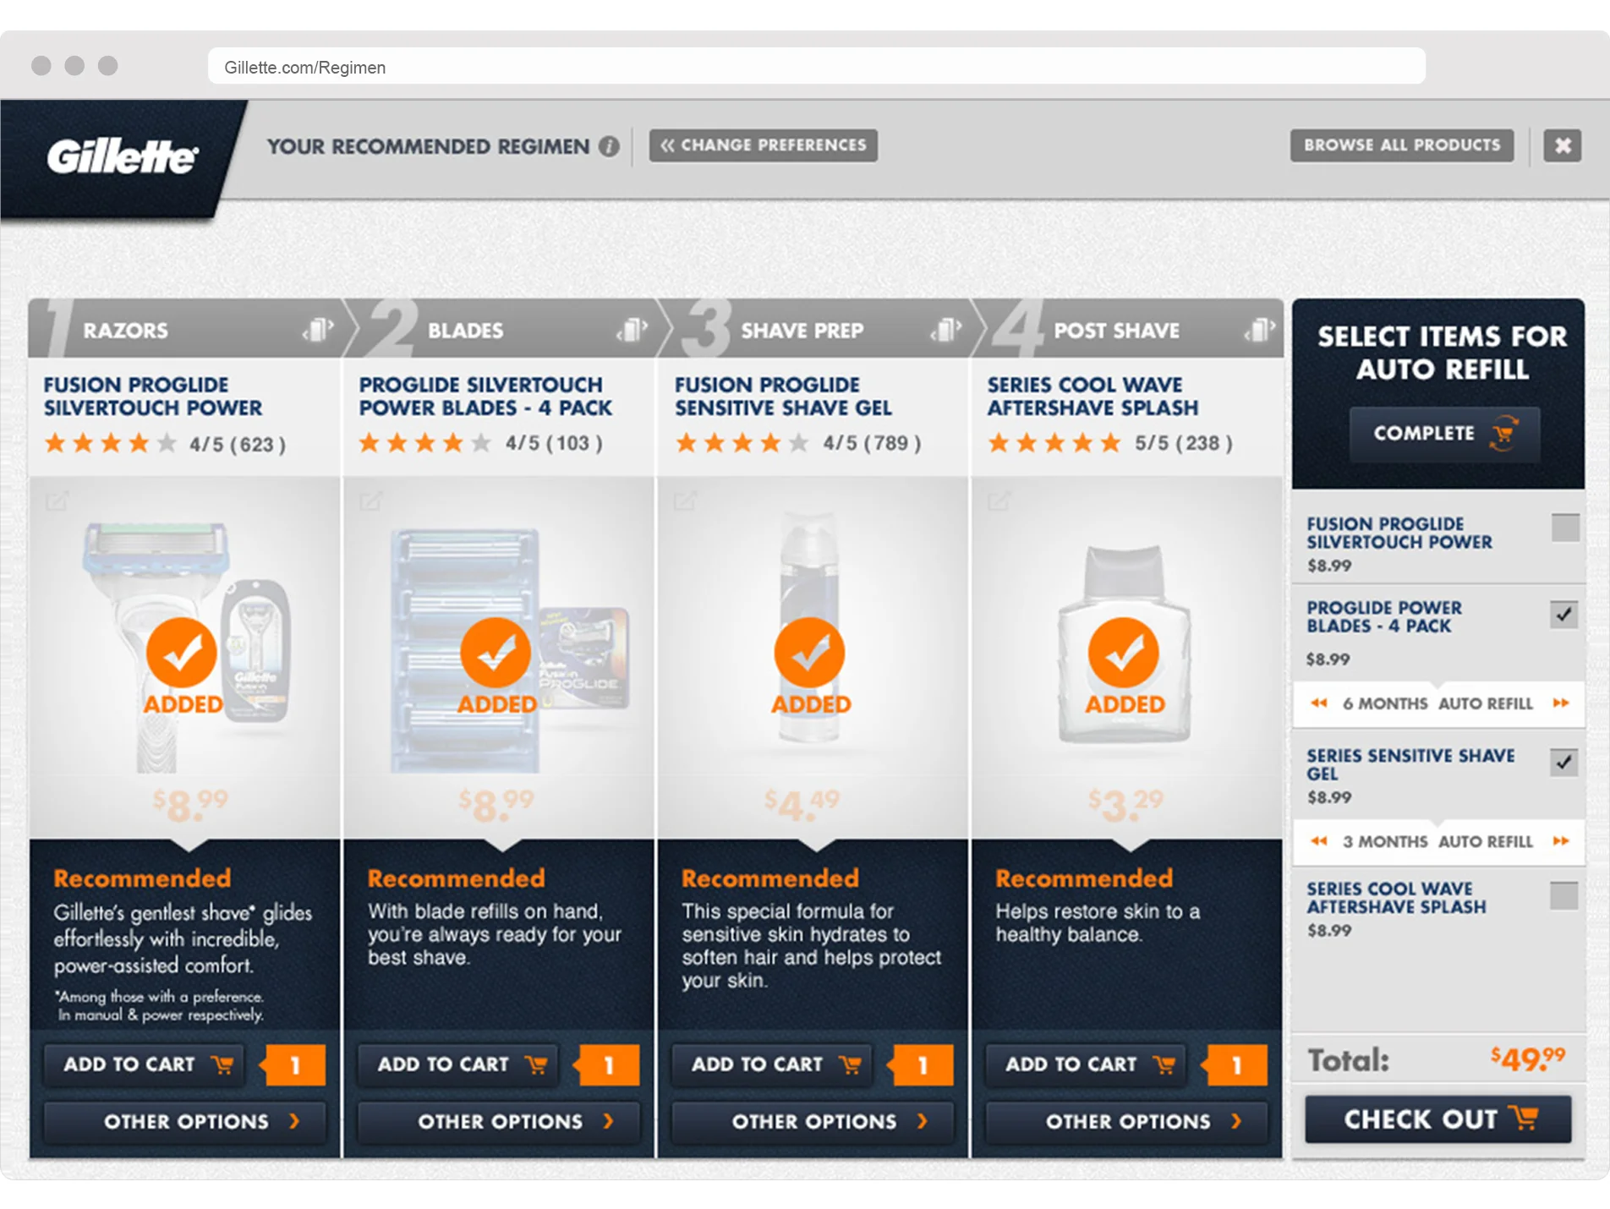Decrease the 6 Months auto refill interval

[x=1319, y=703]
